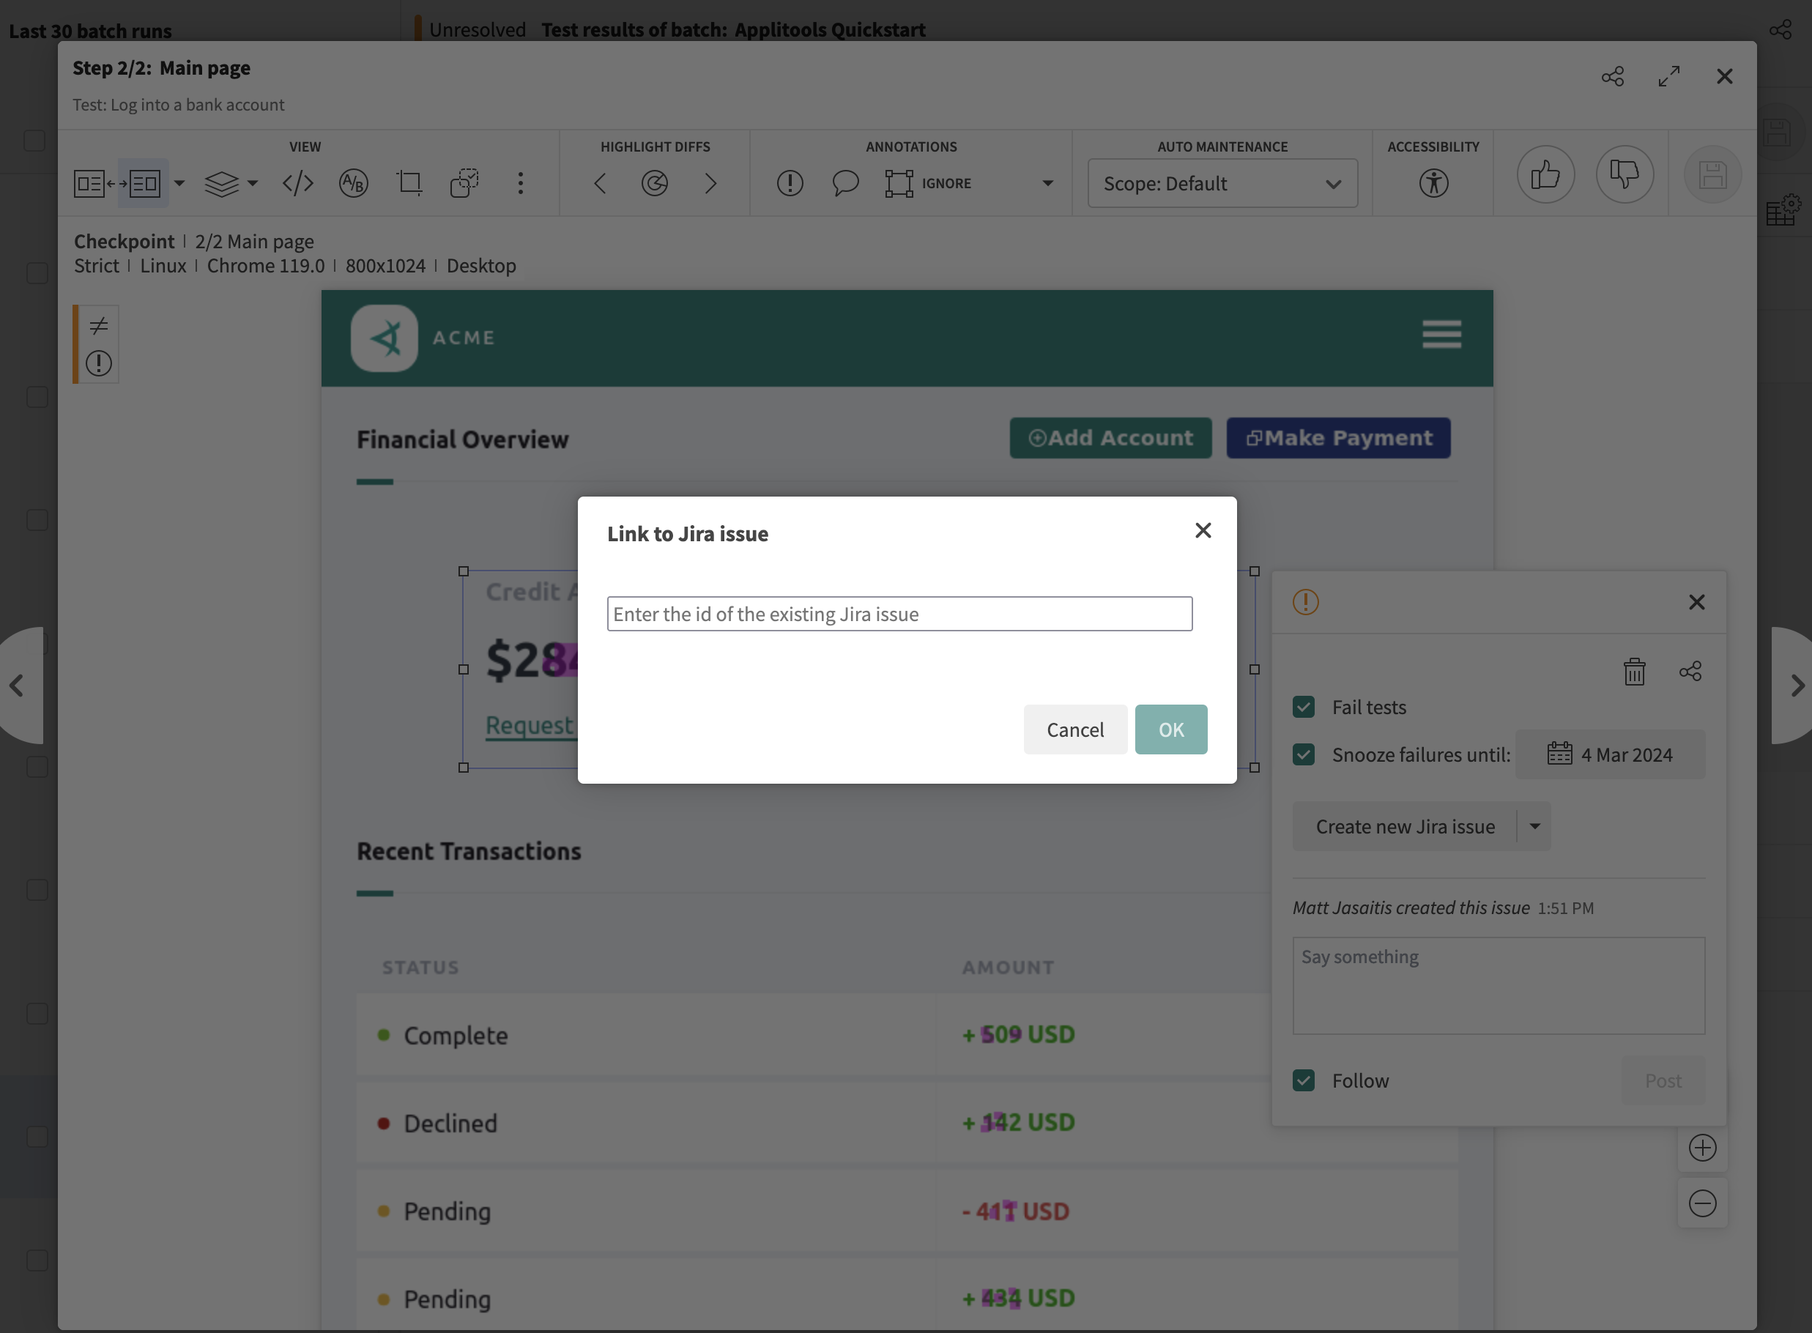Click the zoom in plus icon

pyautogui.click(x=1701, y=1148)
